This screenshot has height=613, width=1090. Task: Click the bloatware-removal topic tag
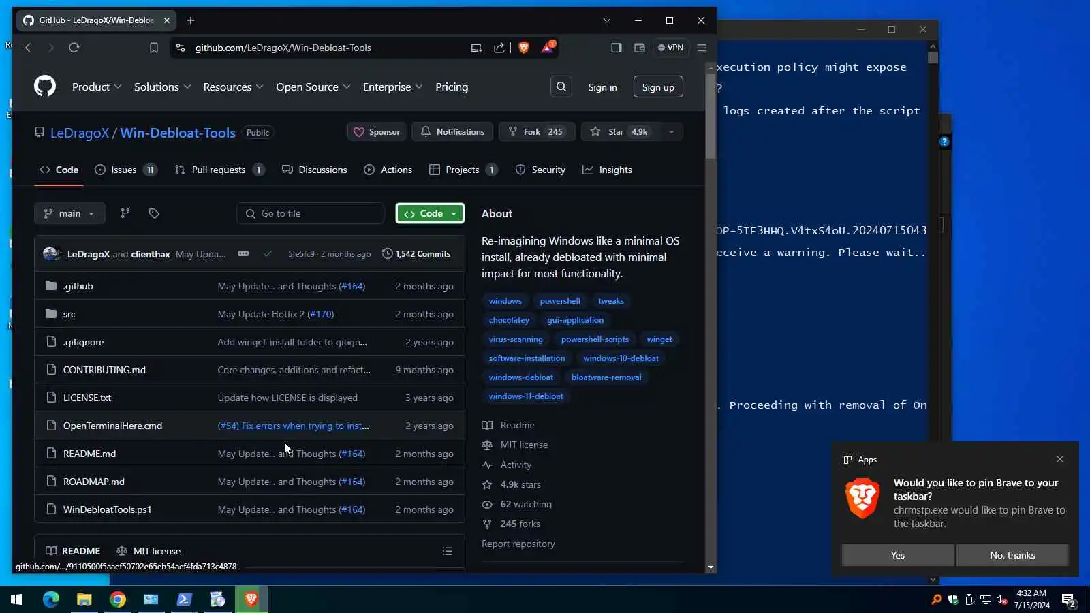click(x=606, y=377)
